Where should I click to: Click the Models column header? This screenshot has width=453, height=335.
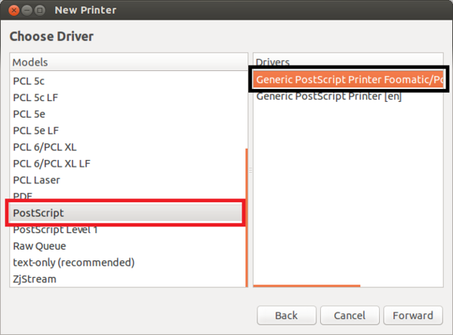128,62
